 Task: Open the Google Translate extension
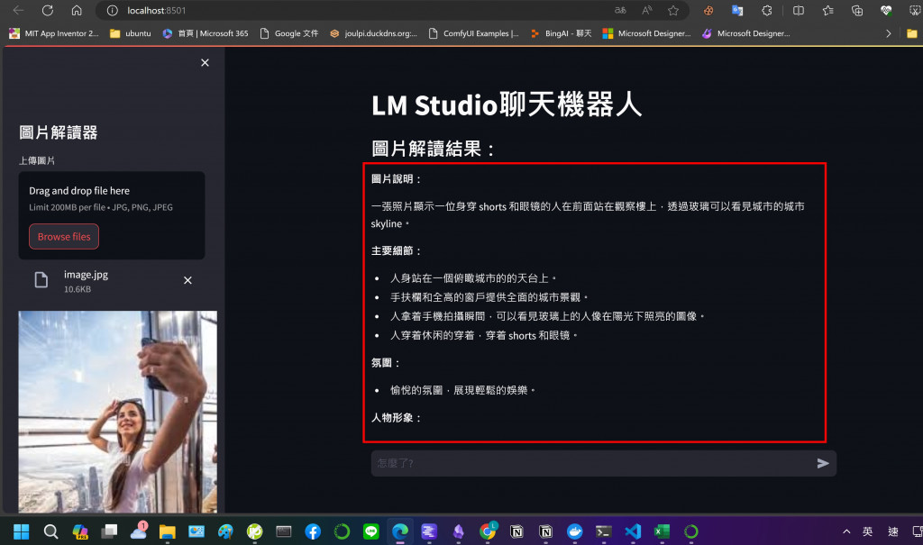pos(737,10)
